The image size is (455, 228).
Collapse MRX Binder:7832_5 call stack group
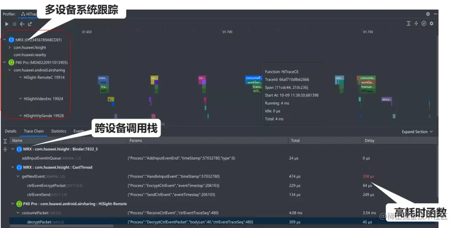[x=13, y=149]
